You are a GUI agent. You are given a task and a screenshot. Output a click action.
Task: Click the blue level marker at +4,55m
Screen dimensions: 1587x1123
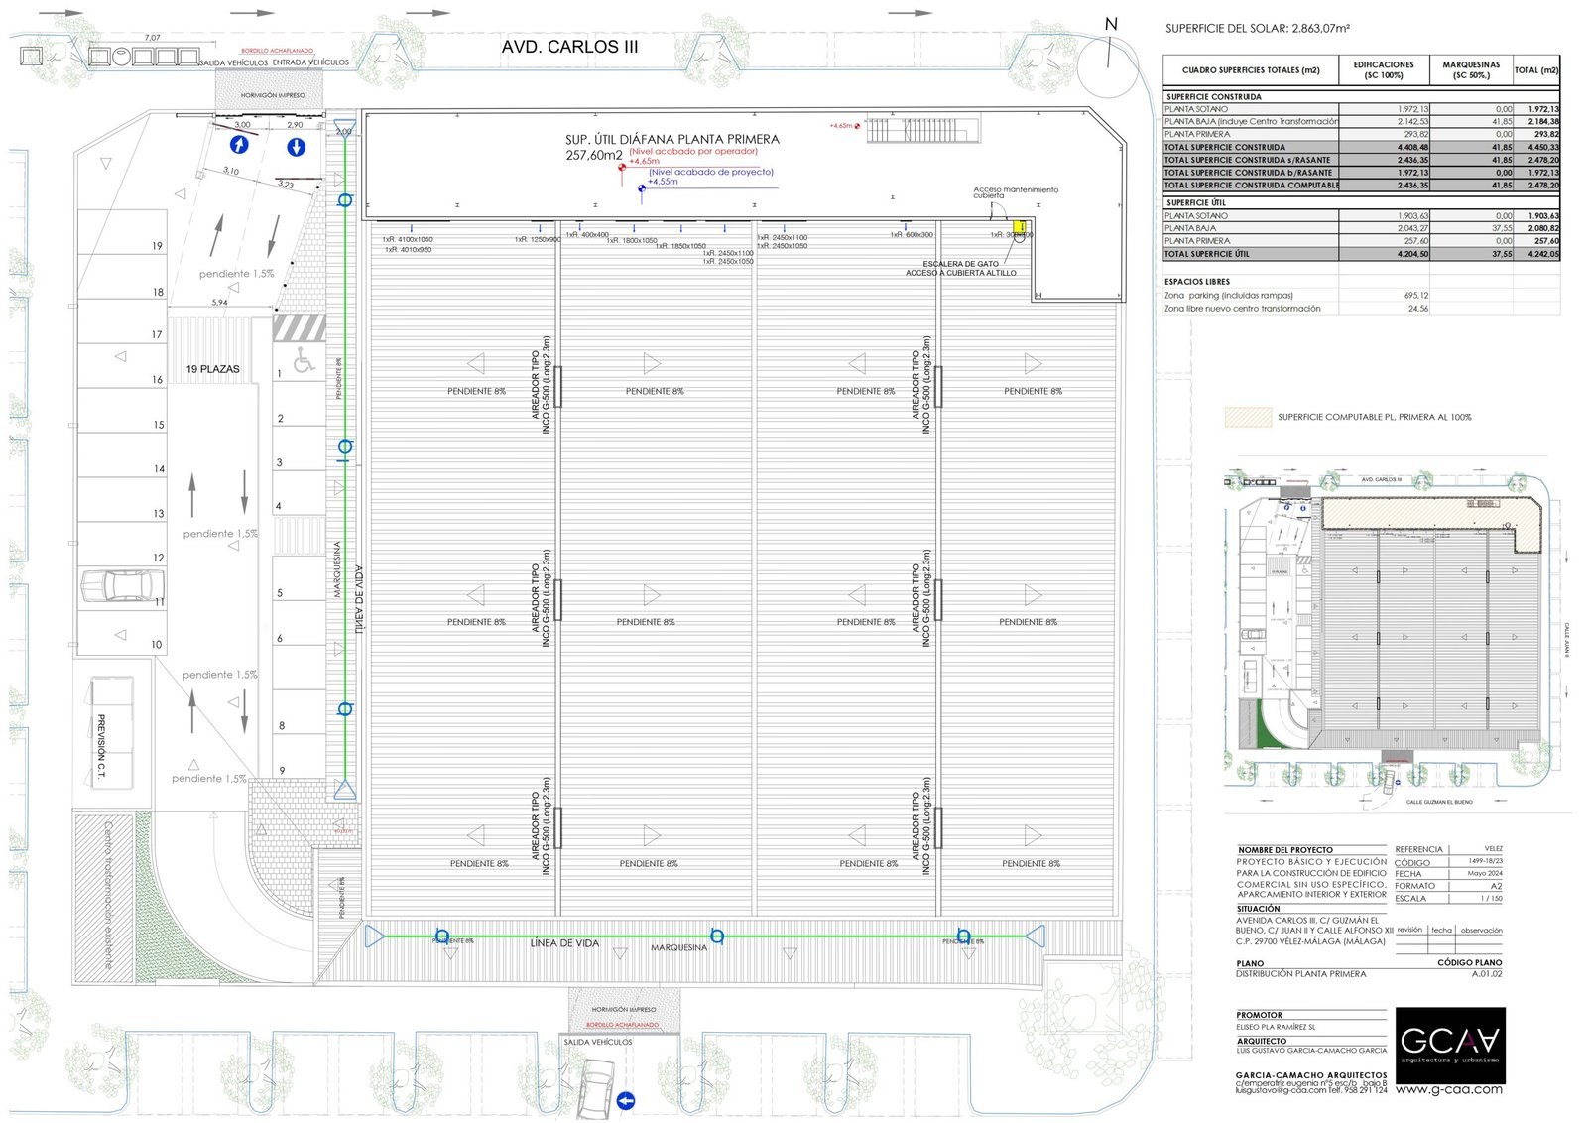click(642, 187)
